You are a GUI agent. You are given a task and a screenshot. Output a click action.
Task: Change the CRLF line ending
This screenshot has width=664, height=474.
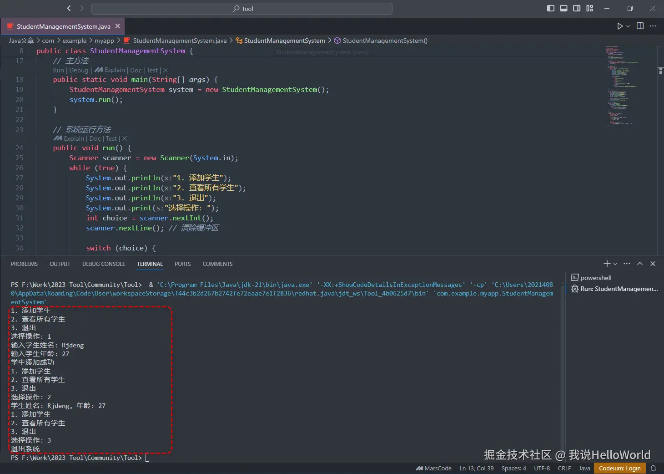pos(564,469)
